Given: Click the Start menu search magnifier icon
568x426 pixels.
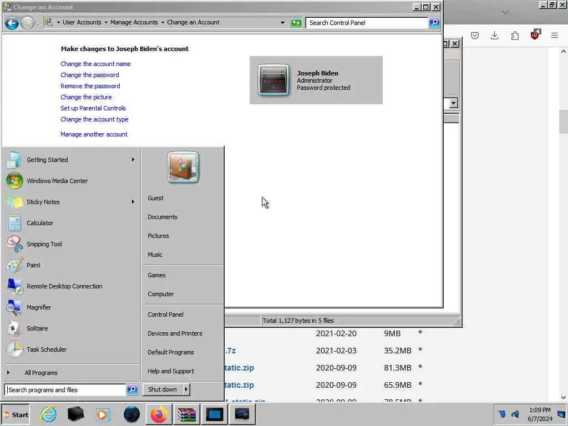Looking at the screenshot, I should (x=132, y=390).
